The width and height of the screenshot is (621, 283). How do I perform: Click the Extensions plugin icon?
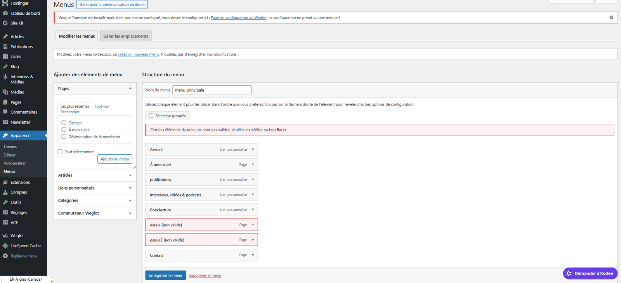click(x=5, y=182)
